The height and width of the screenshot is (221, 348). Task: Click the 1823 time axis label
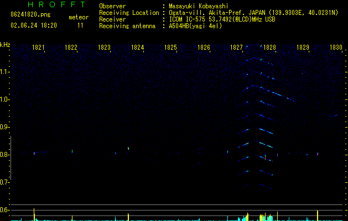pyautogui.click(x=104, y=48)
